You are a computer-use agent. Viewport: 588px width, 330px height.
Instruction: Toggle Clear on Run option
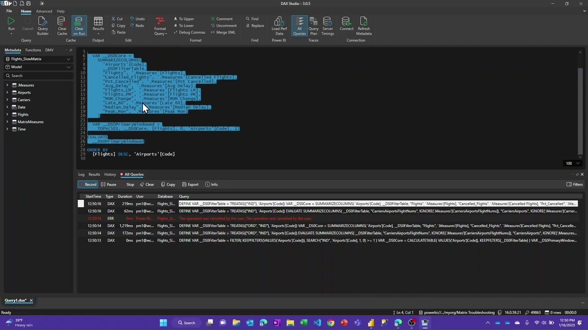(x=79, y=26)
